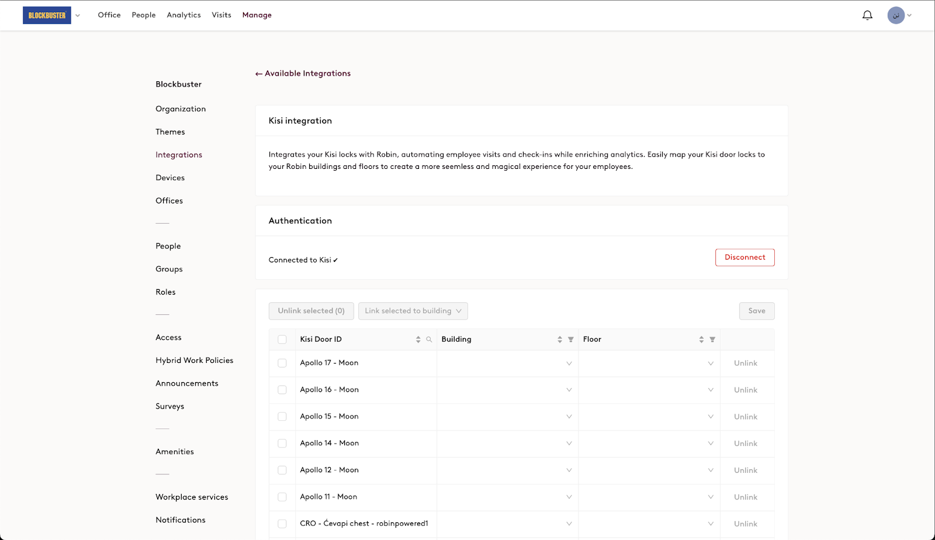Viewport: 935px width, 540px height.
Task: Open People in the sidebar
Action: [x=168, y=246]
